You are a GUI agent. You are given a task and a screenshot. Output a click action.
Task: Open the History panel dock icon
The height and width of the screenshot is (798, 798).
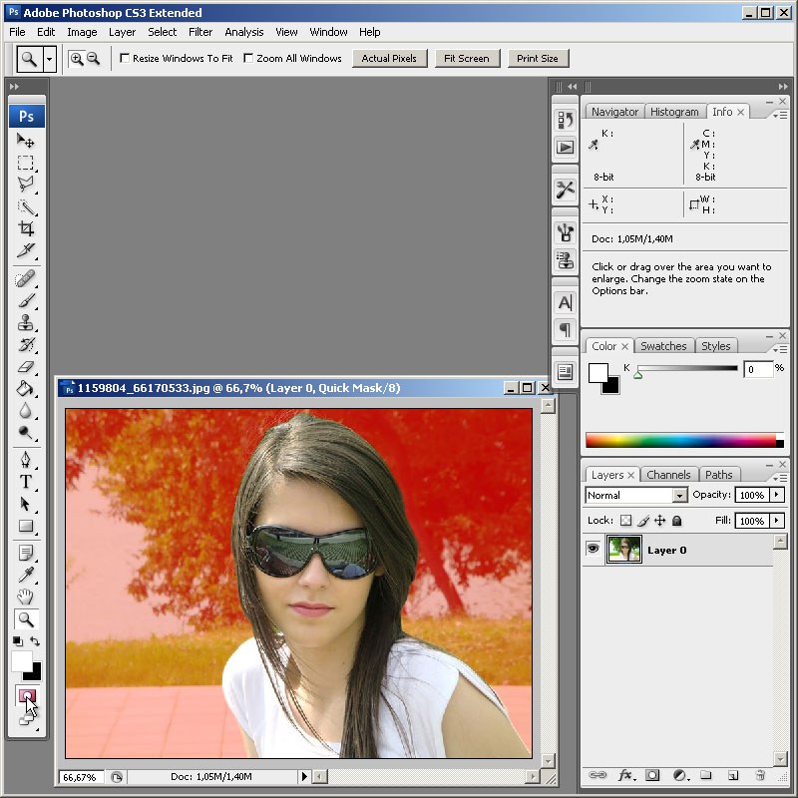click(565, 120)
